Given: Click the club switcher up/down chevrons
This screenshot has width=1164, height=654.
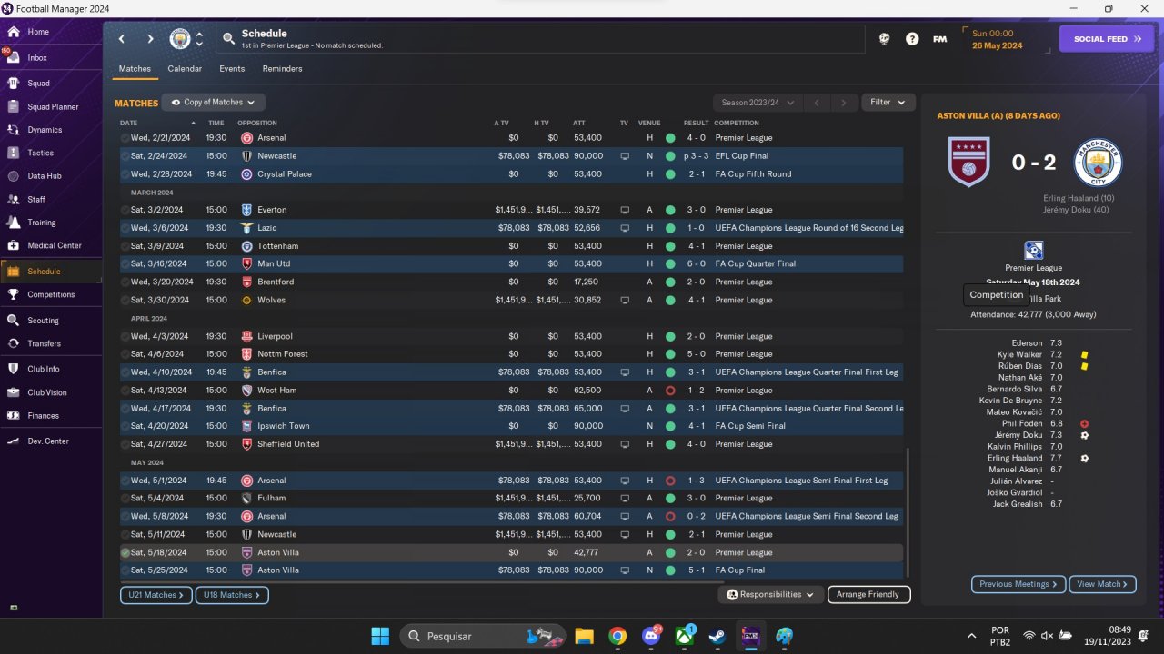Looking at the screenshot, I should click(199, 39).
